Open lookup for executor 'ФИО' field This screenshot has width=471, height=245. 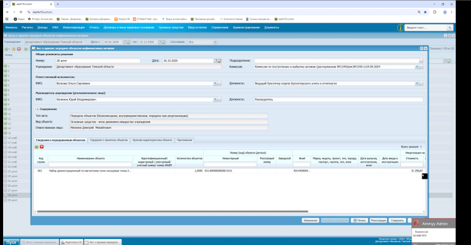(x=220, y=83)
